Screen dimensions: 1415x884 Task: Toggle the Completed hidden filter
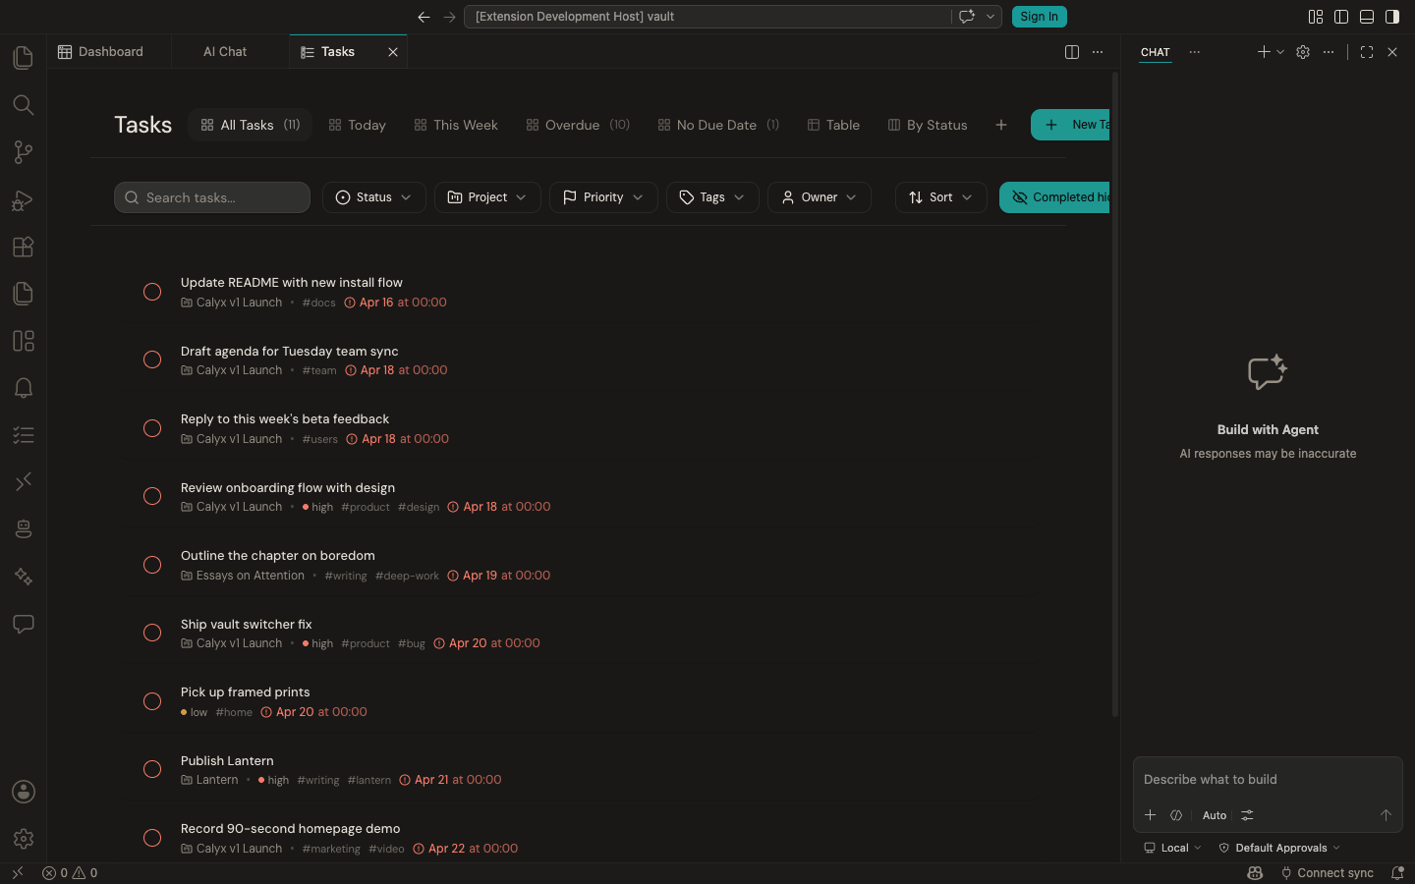click(x=1055, y=197)
